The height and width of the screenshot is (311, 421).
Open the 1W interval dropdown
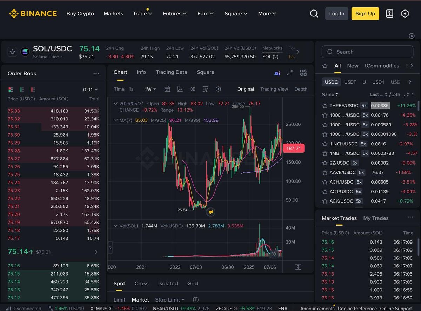point(150,89)
